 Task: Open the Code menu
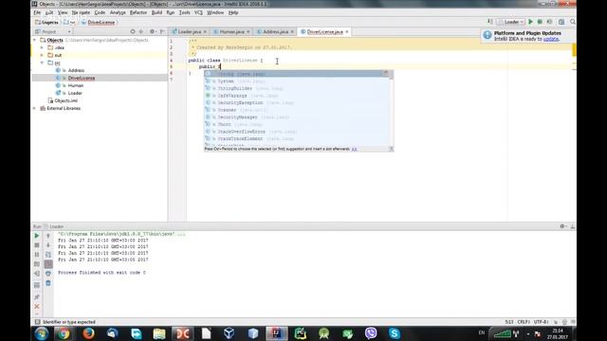pos(100,12)
